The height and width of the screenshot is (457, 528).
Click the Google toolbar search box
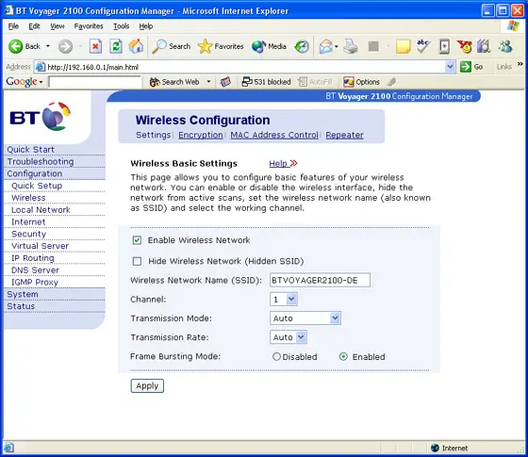[95, 82]
